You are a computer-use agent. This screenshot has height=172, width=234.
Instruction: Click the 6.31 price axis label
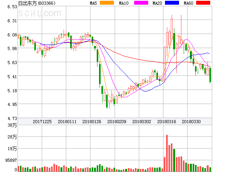(x=12, y=21)
